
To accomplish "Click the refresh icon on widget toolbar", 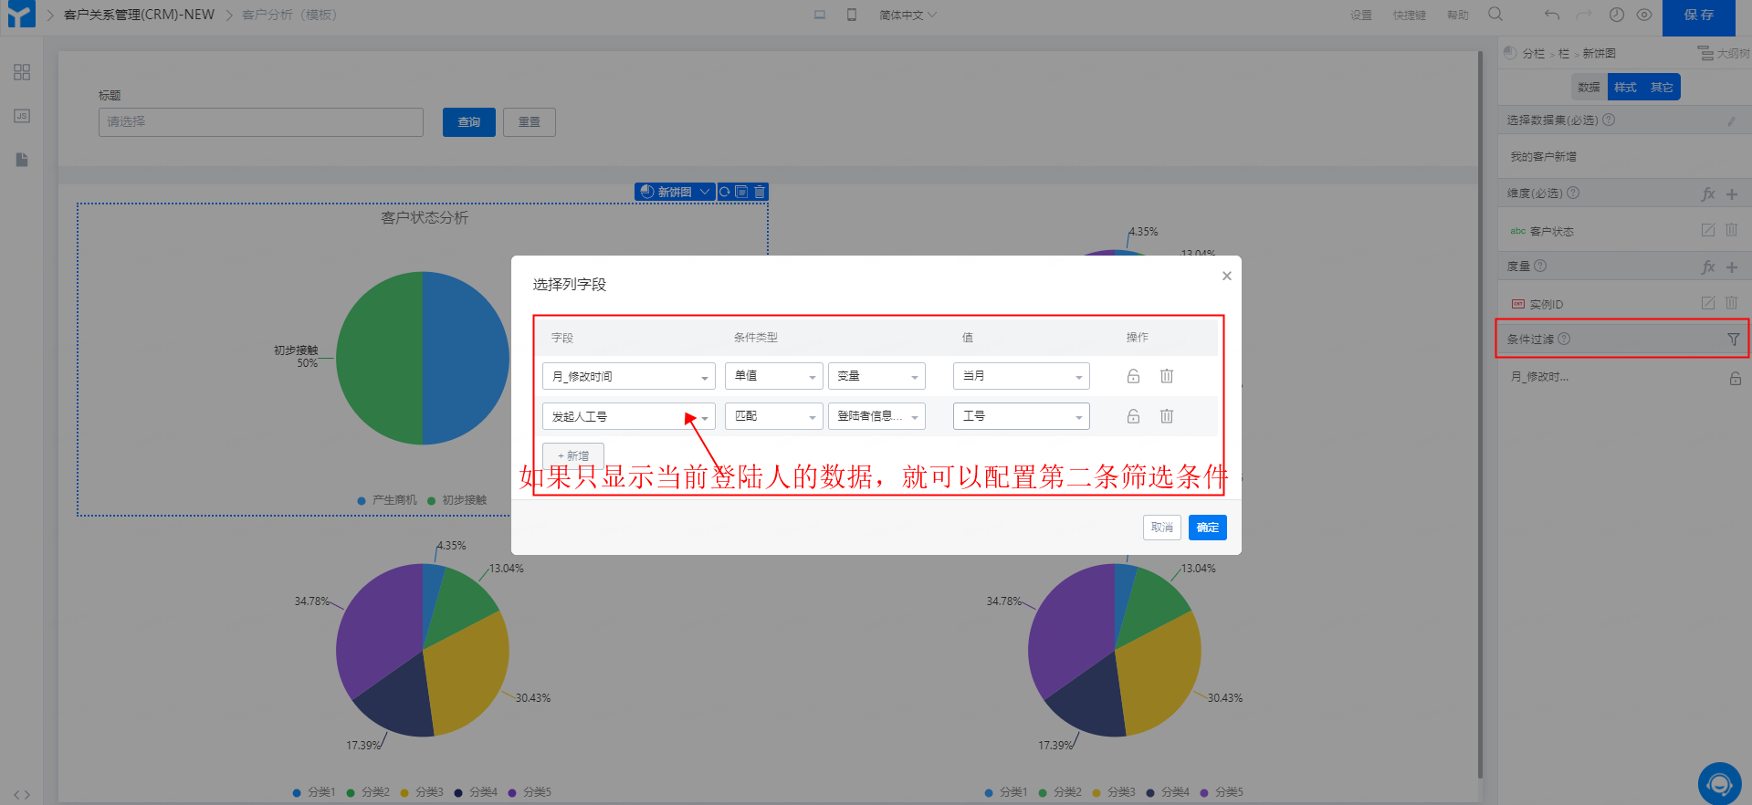I will coord(725,192).
